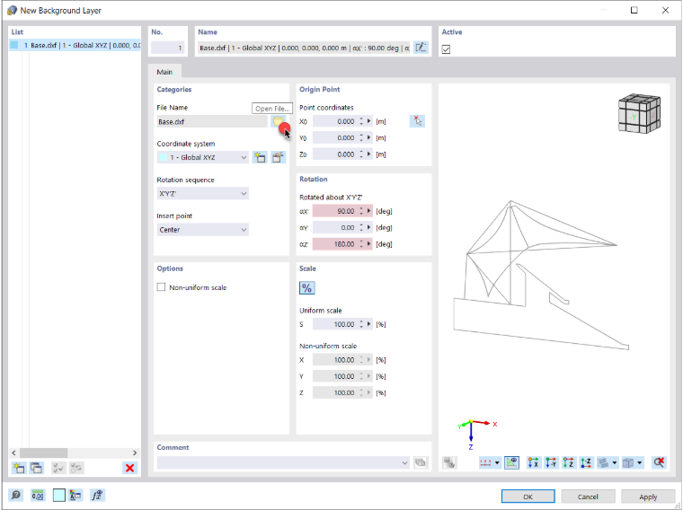This screenshot has width=683, height=510.
Task: Click list horizontal scrollbar left arrow
Action: tap(14, 453)
